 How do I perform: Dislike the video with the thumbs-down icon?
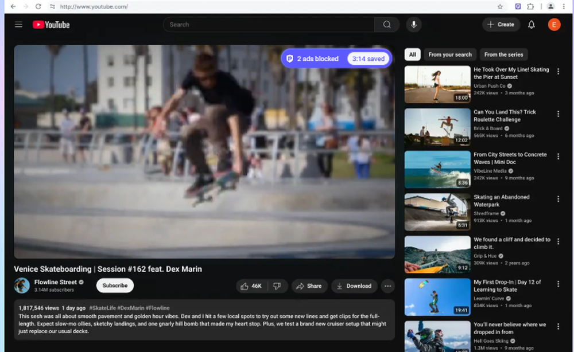coord(277,285)
